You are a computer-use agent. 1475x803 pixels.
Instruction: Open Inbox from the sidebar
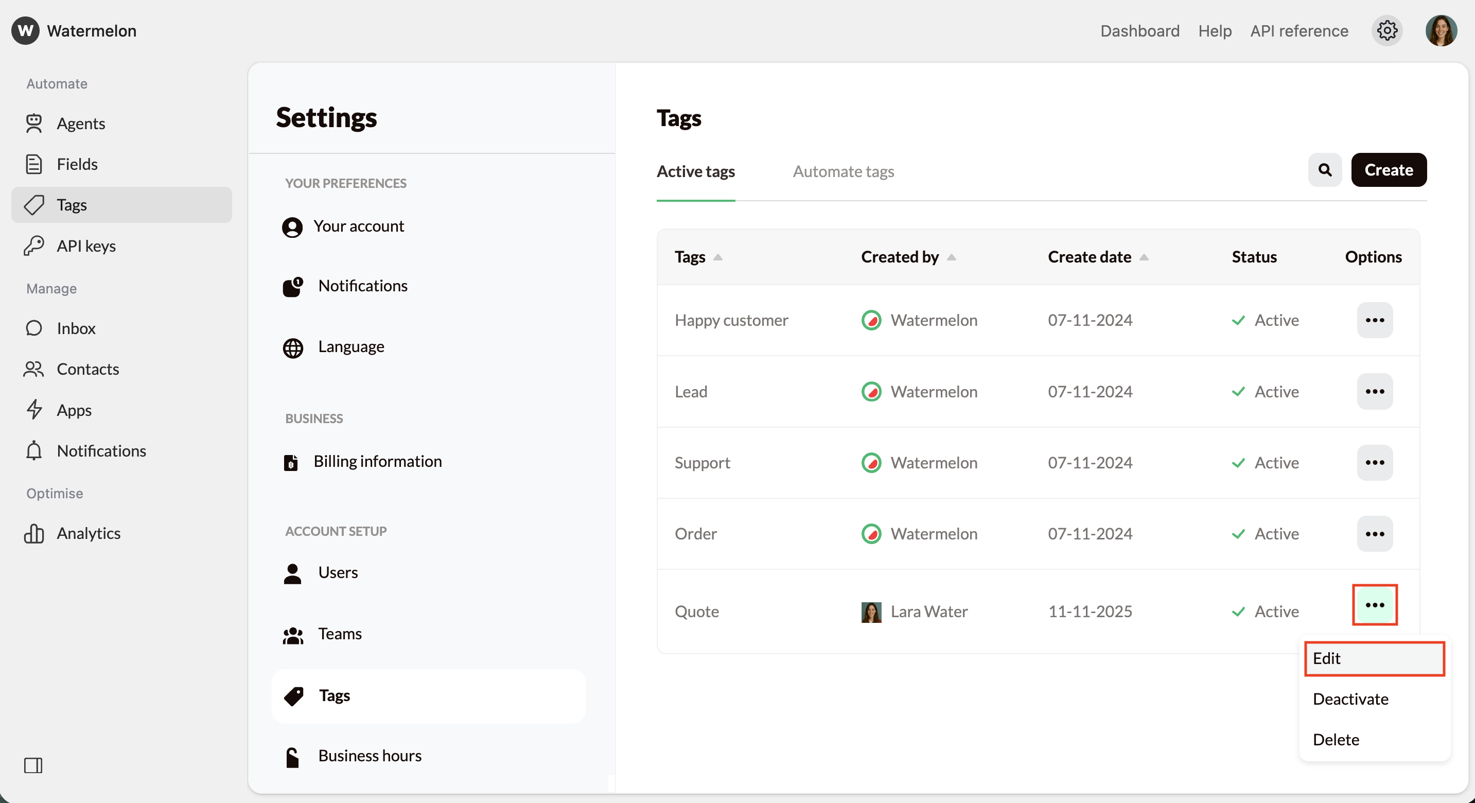click(x=76, y=328)
